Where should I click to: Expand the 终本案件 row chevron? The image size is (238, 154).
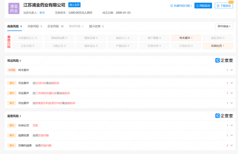231,70
